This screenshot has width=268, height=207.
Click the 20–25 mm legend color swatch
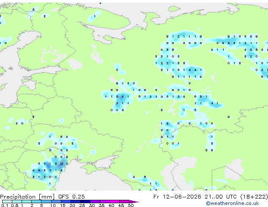(x=75, y=202)
